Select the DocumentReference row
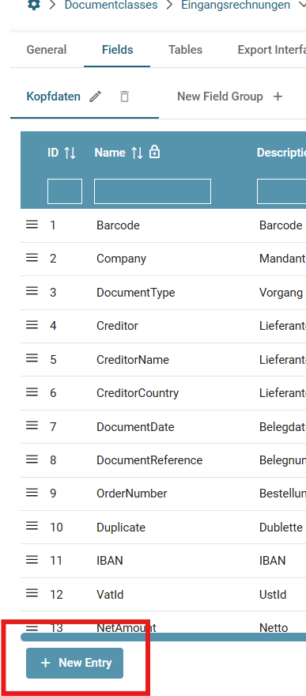This screenshot has width=306, height=696. [x=163, y=460]
